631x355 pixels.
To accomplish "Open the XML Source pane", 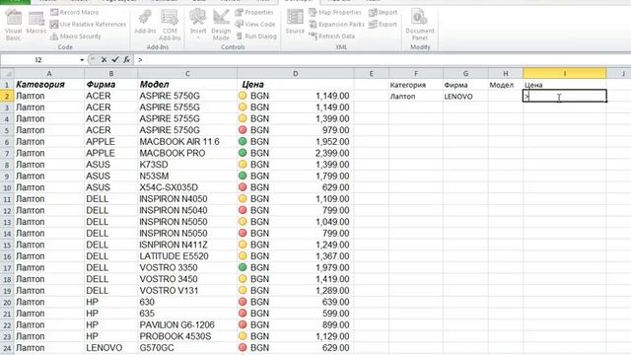I will 295,22.
